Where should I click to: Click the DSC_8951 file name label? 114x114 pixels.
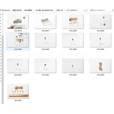coord(46,75)
